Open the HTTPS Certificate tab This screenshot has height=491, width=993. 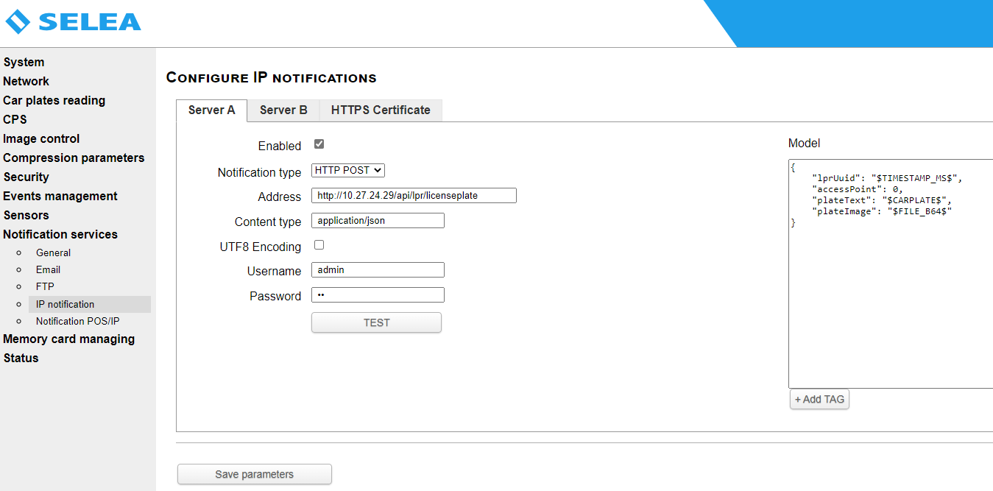pos(381,110)
